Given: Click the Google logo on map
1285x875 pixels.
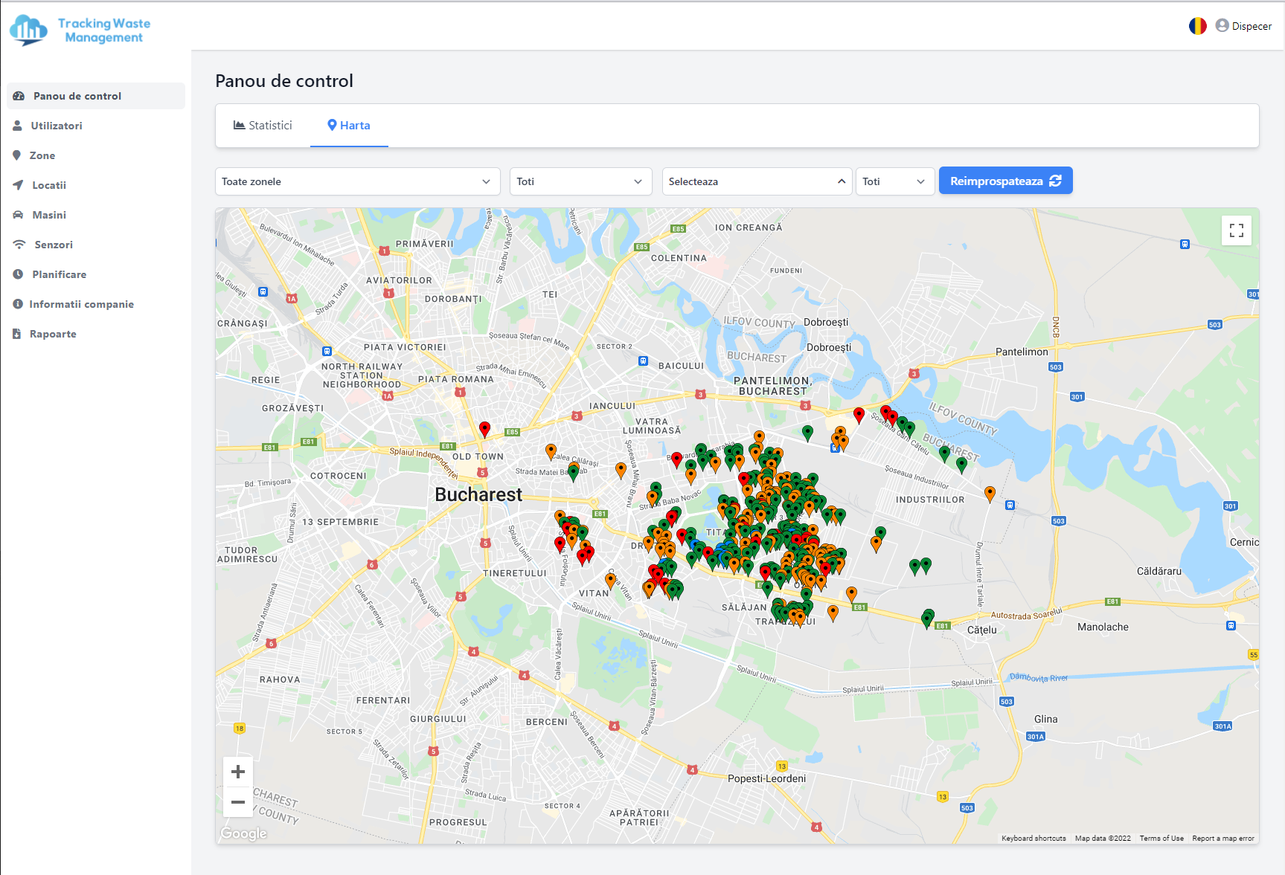Looking at the screenshot, I should point(243,833).
